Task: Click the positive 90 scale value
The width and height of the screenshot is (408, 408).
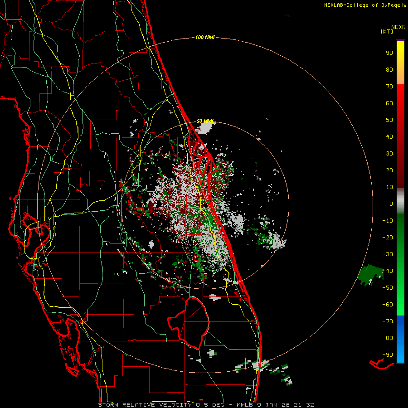Action: 389,53
